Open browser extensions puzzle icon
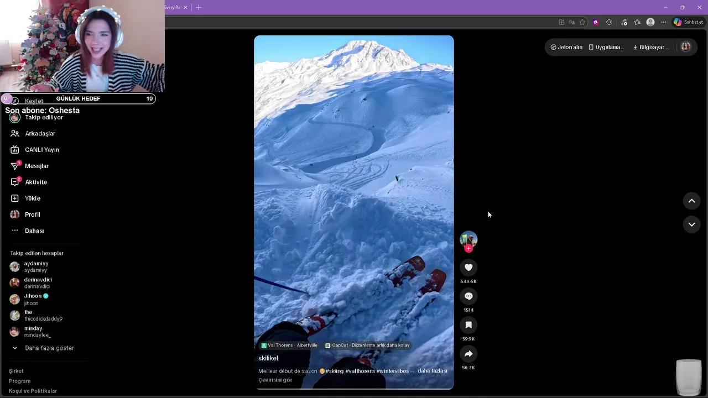708x398 pixels. [609, 22]
